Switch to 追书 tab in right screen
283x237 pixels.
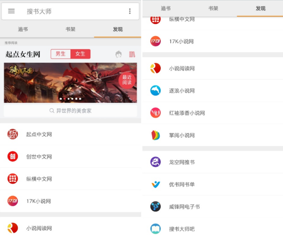[x=166, y=8]
